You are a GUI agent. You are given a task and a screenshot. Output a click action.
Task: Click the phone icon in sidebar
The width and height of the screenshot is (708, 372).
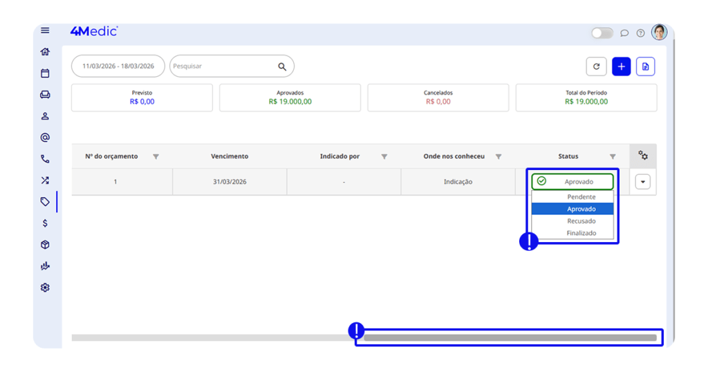click(45, 159)
